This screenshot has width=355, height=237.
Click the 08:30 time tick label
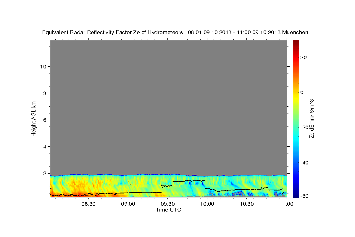[88, 204]
